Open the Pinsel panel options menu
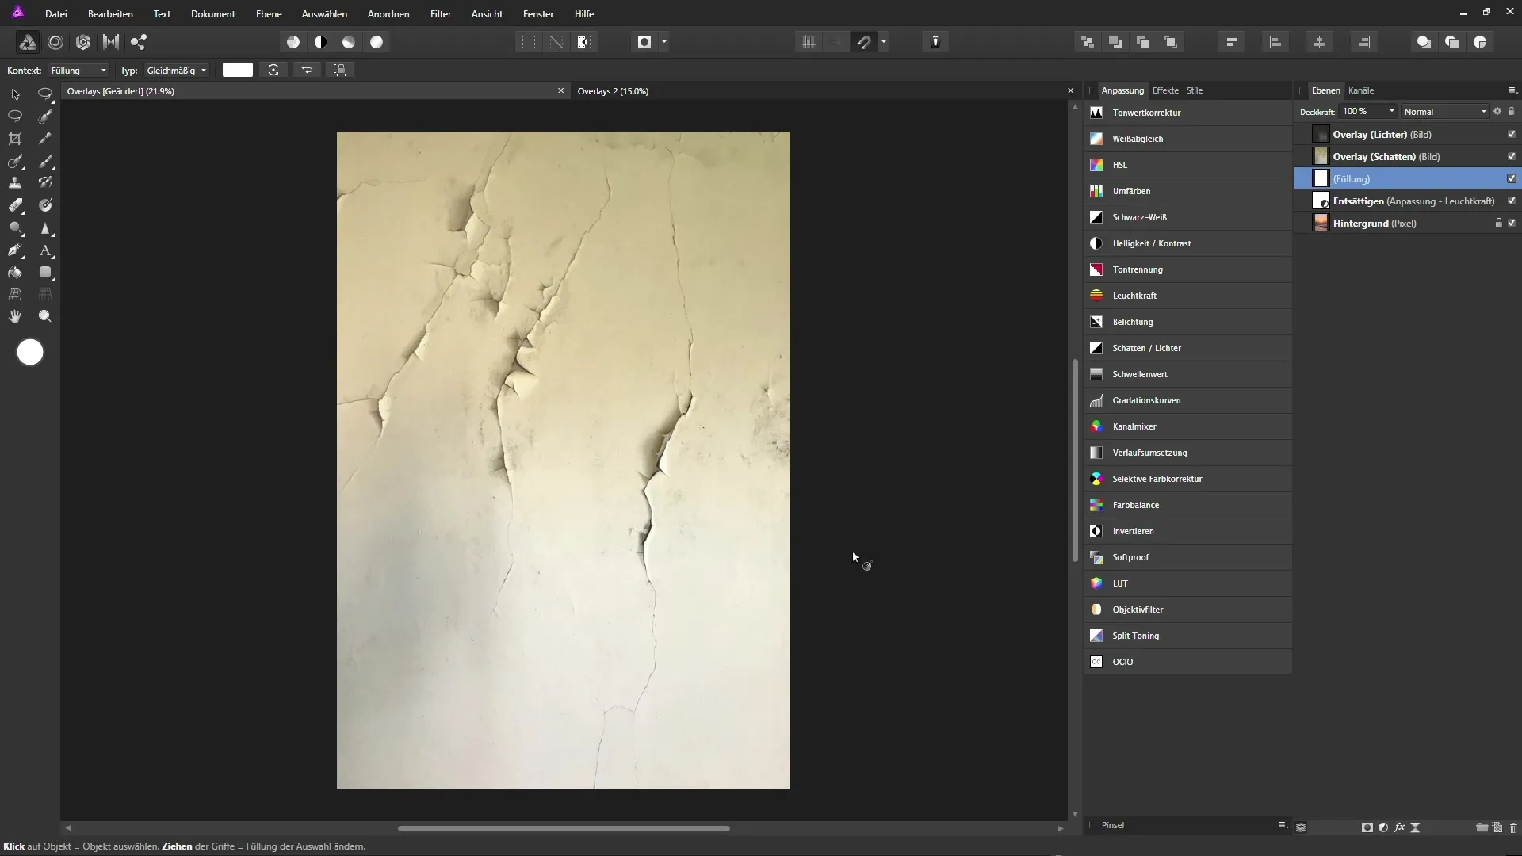The image size is (1522, 856). (x=1282, y=825)
